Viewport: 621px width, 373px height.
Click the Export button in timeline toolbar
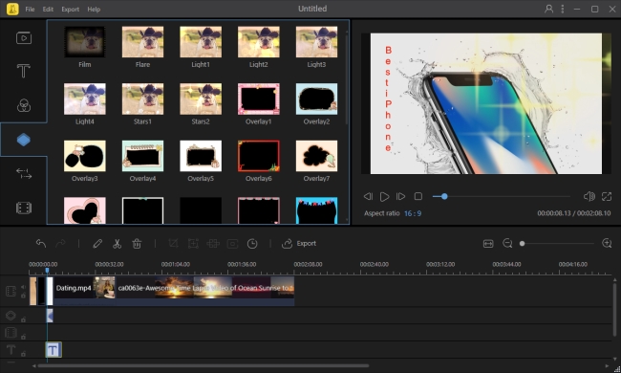[299, 243]
